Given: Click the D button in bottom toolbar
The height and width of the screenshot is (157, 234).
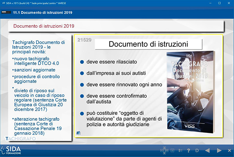Looking at the screenshot, I should coord(197,150).
